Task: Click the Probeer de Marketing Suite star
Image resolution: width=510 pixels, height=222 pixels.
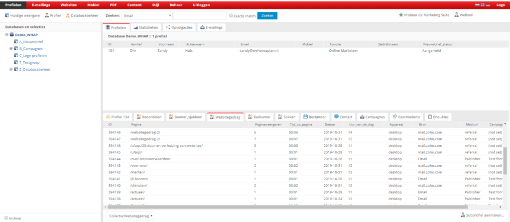Action: coord(401,15)
